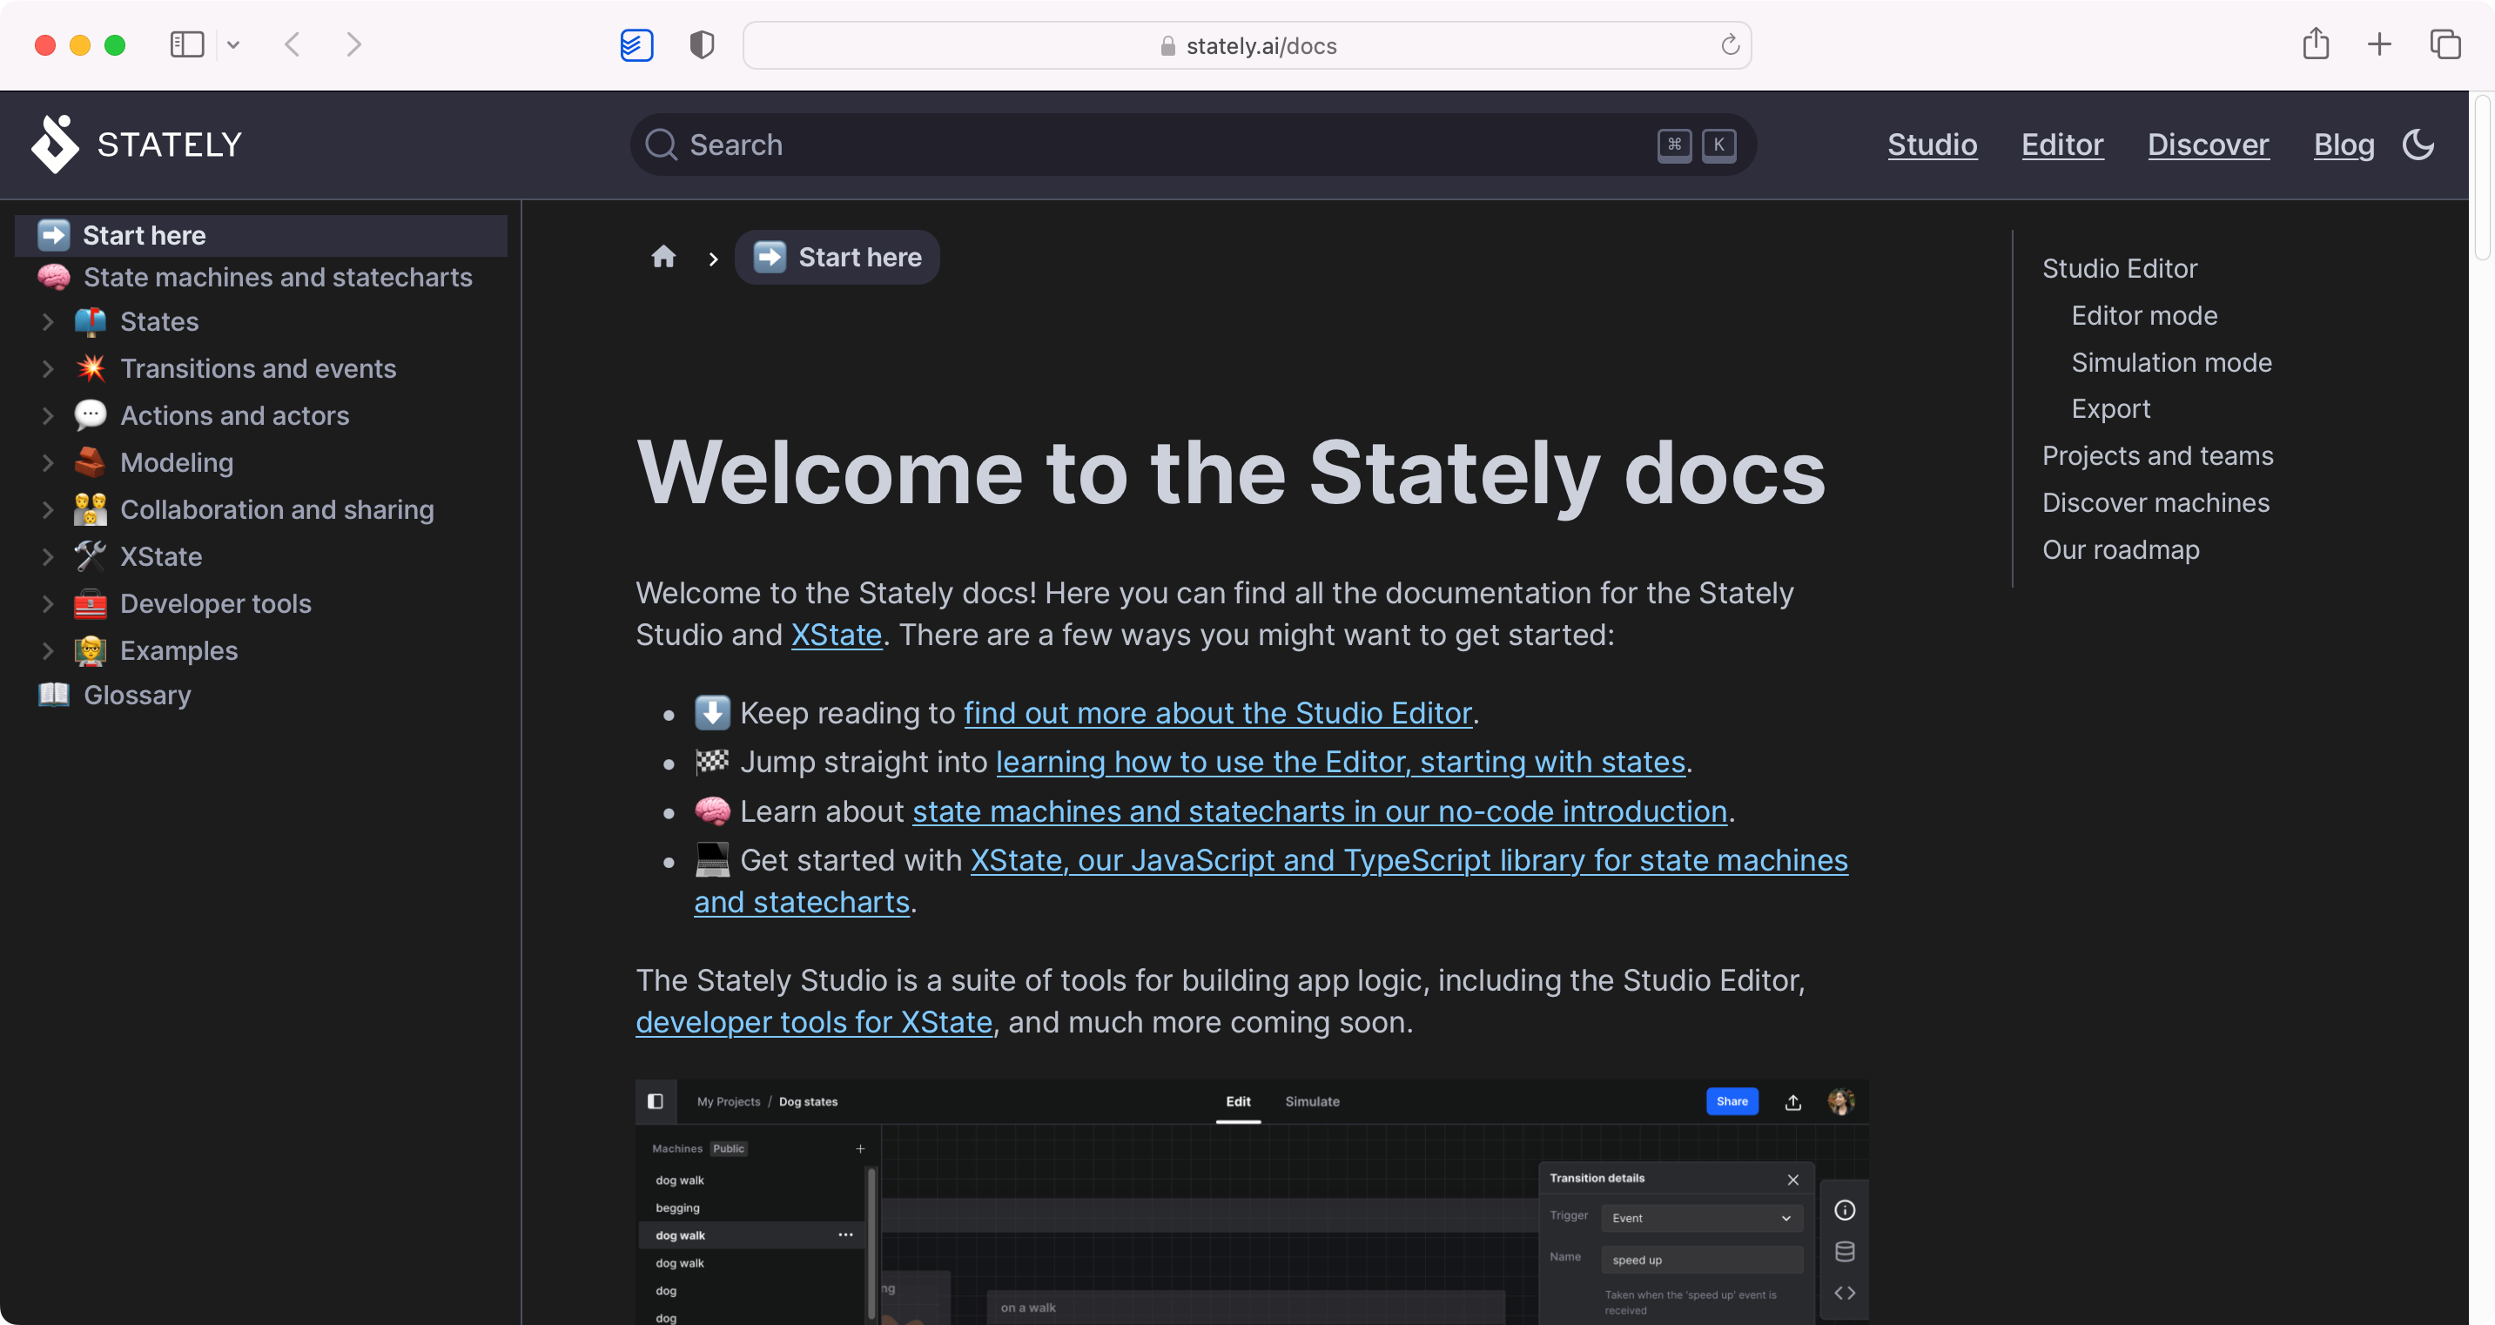The image size is (2495, 1325).
Task: Click the Stately logo
Action: click(137, 145)
